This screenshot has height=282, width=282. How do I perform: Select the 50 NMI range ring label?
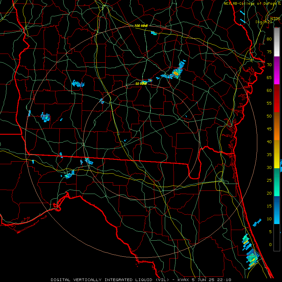[141, 84]
